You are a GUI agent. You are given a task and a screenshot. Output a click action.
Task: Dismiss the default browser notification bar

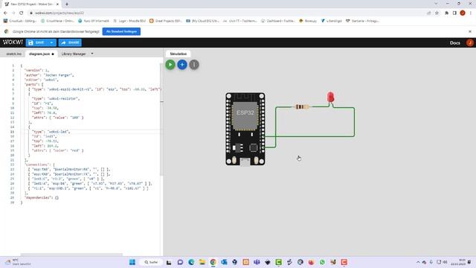470,31
